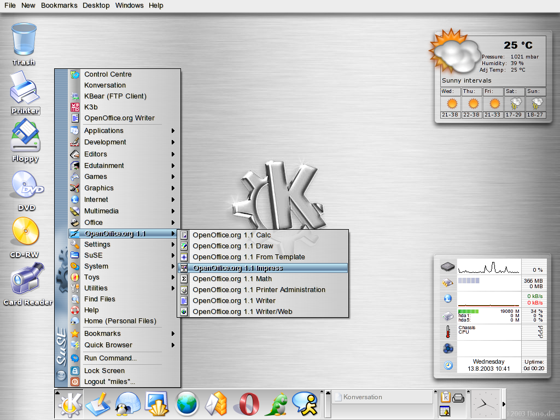560x420 pixels.
Task: Open the Printer desktop icon
Action: 25,92
